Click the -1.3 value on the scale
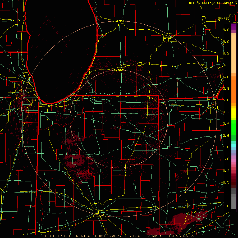This screenshot has height=238, width=238. click(225, 194)
